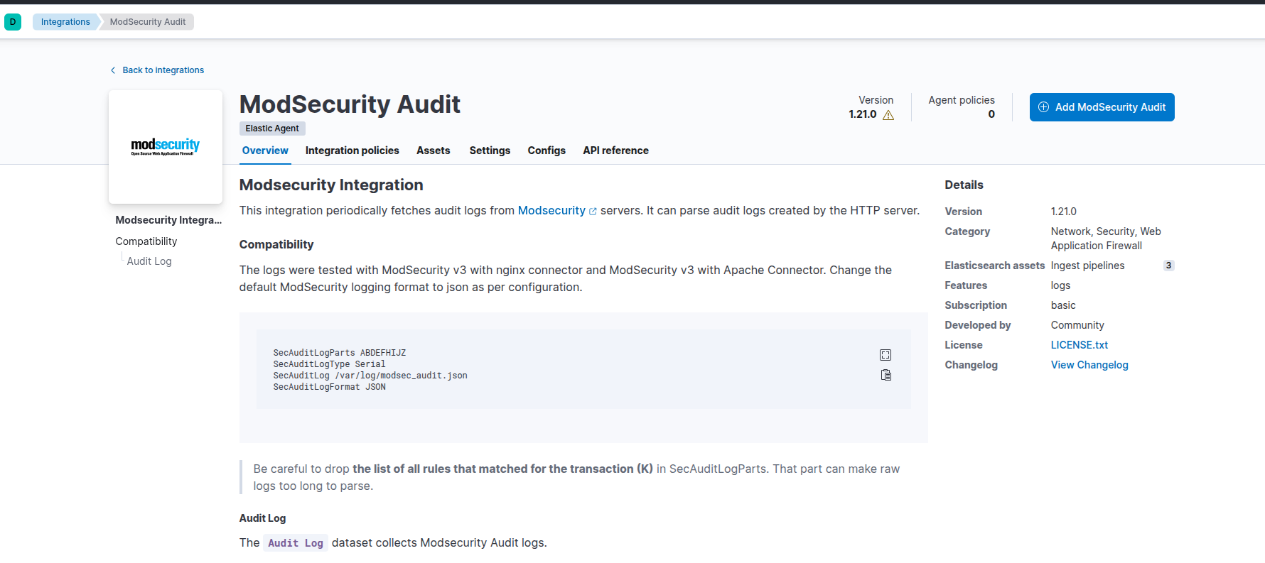Copy the SecAuditLog code snippet
The width and height of the screenshot is (1265, 563).
pos(885,375)
